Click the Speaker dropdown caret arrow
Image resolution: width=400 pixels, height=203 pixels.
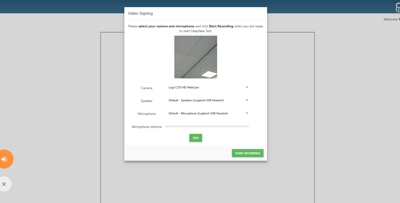[247, 100]
